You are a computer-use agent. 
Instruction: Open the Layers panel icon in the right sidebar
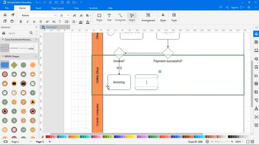point(256,59)
